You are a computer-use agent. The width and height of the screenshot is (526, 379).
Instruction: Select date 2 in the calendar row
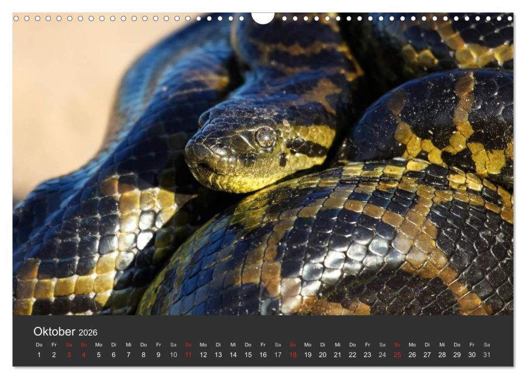54,355
